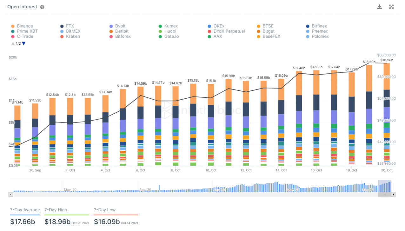The image size is (405, 231).
Task: Switch to the 7-Day Low tab
Action: (105, 210)
